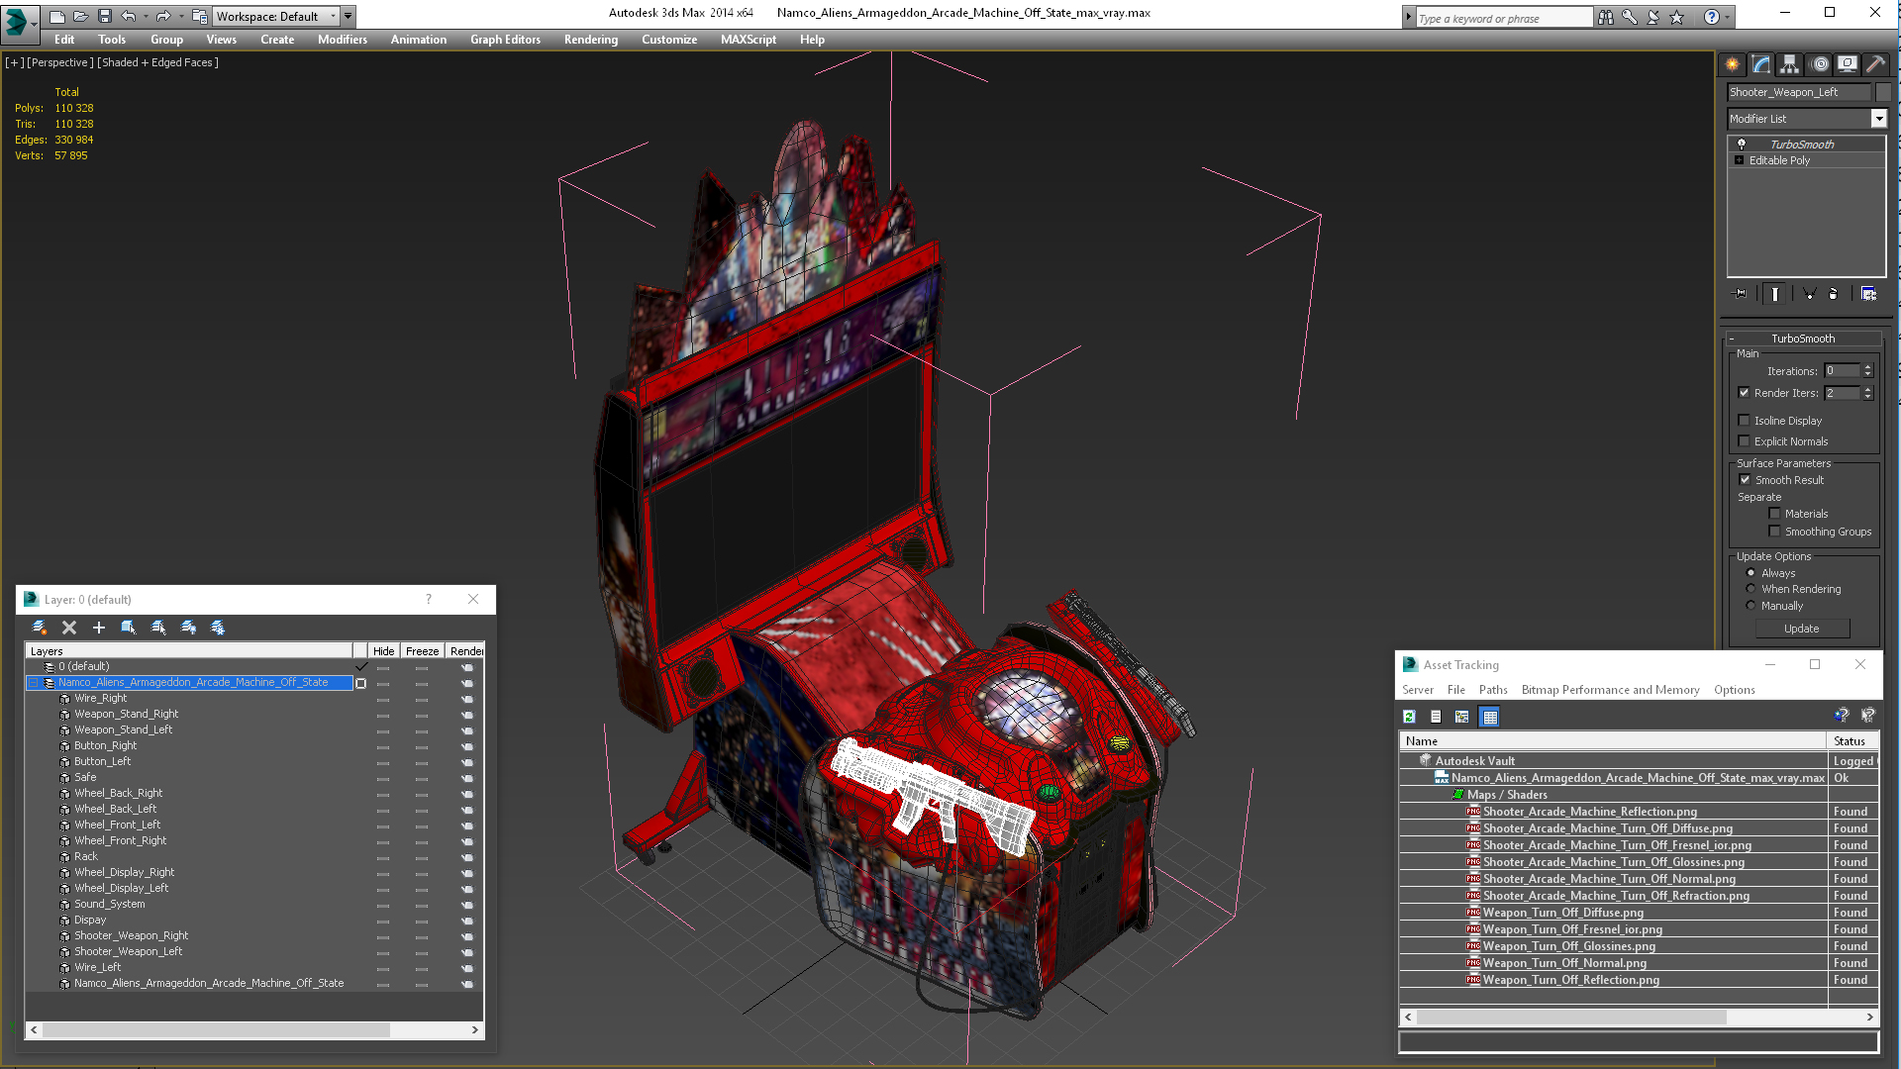Screen dimensions: 1901x1069
Task: Open the Modifiers menu
Action: [x=343, y=40]
